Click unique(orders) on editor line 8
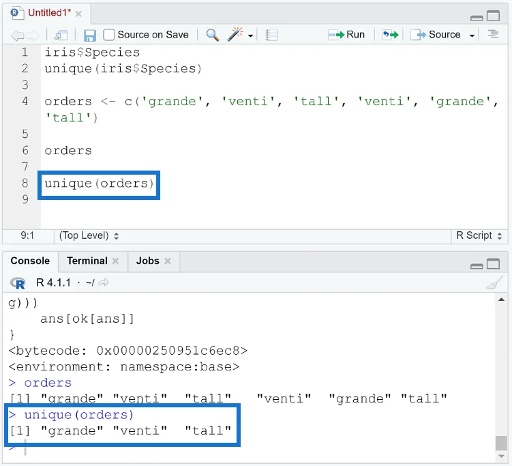512x466 pixels. click(x=99, y=184)
